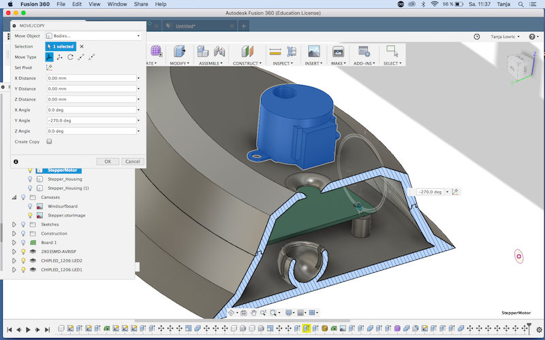Click the Pan hand navigation tool
Screen dimensions: 545x340
click(x=253, y=313)
